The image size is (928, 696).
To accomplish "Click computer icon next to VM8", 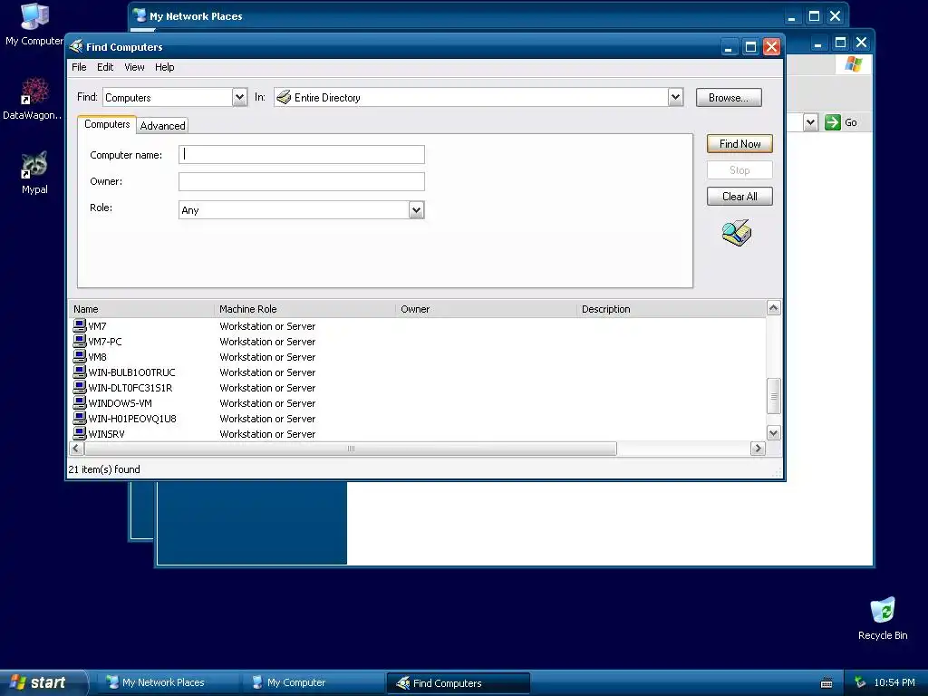I will (80, 356).
